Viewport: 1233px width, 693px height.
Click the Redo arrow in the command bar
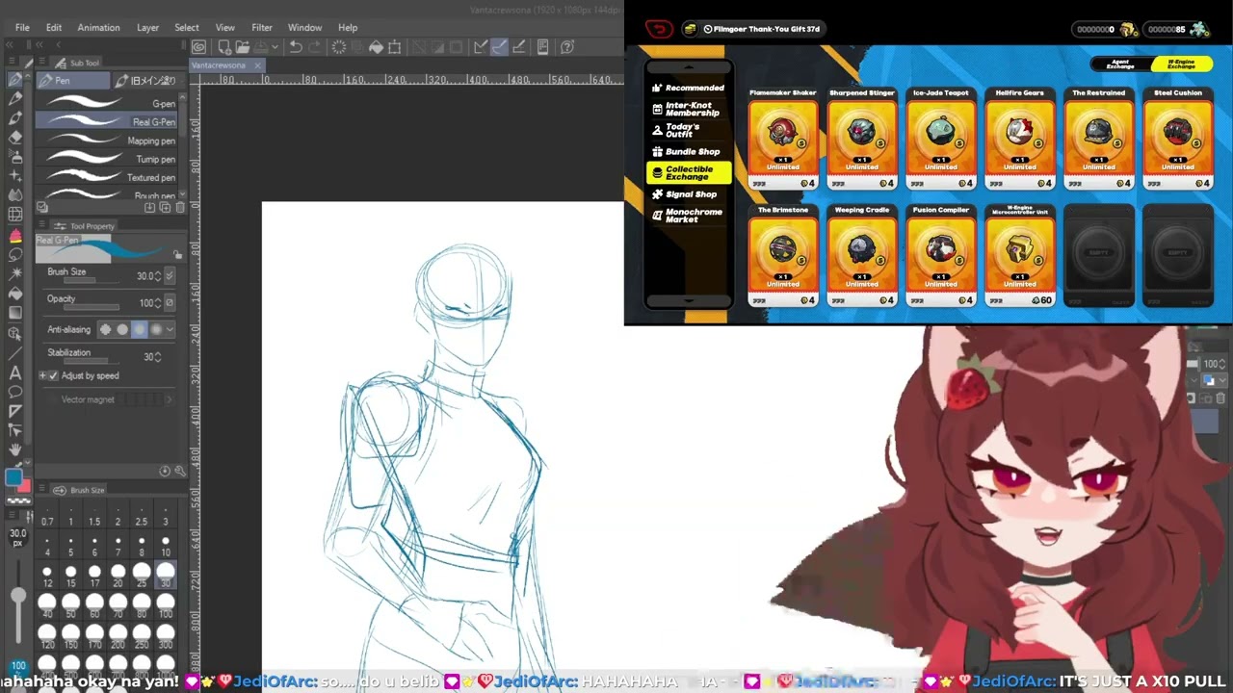316,47
